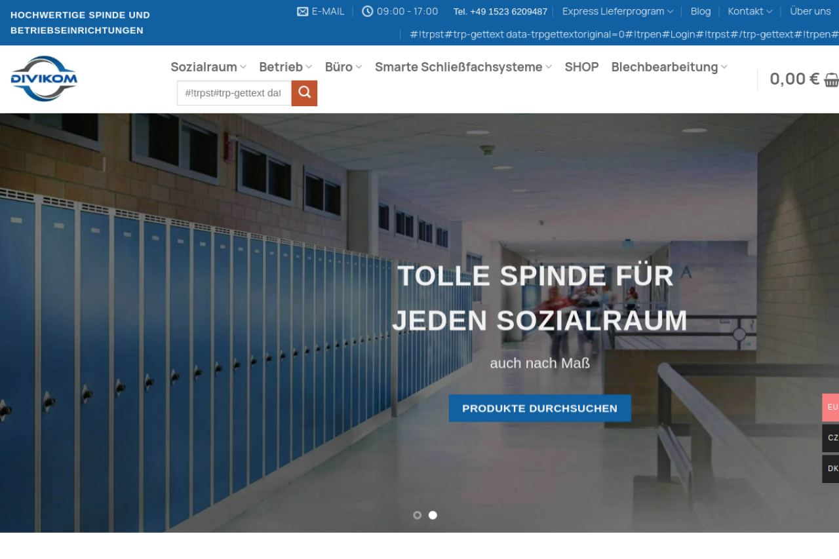Click the Divikom logo
Screen dimensions: 839x559
pos(44,79)
